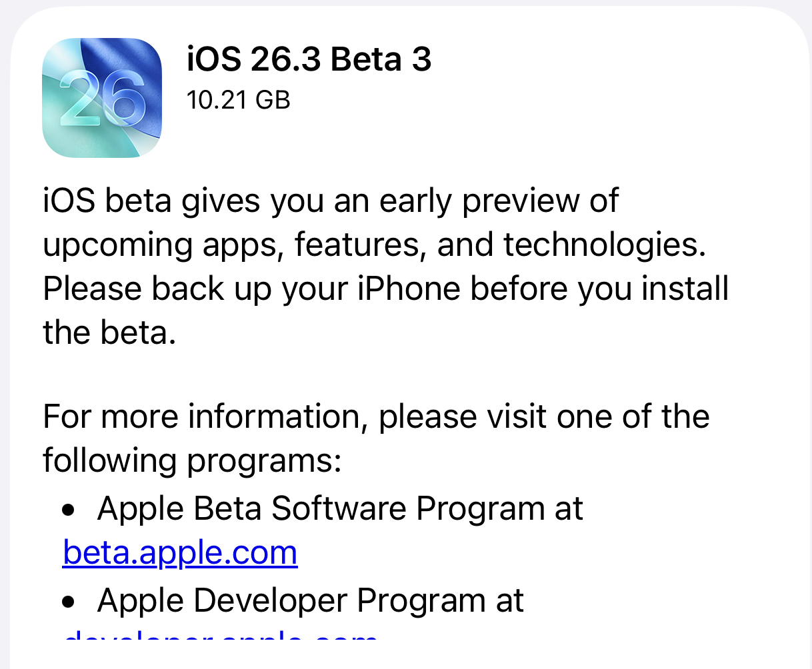Select the Apple Developer Program bullet item
The height and width of the screenshot is (669, 812).
(x=310, y=600)
